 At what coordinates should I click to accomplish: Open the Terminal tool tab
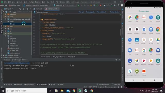click(18, 84)
